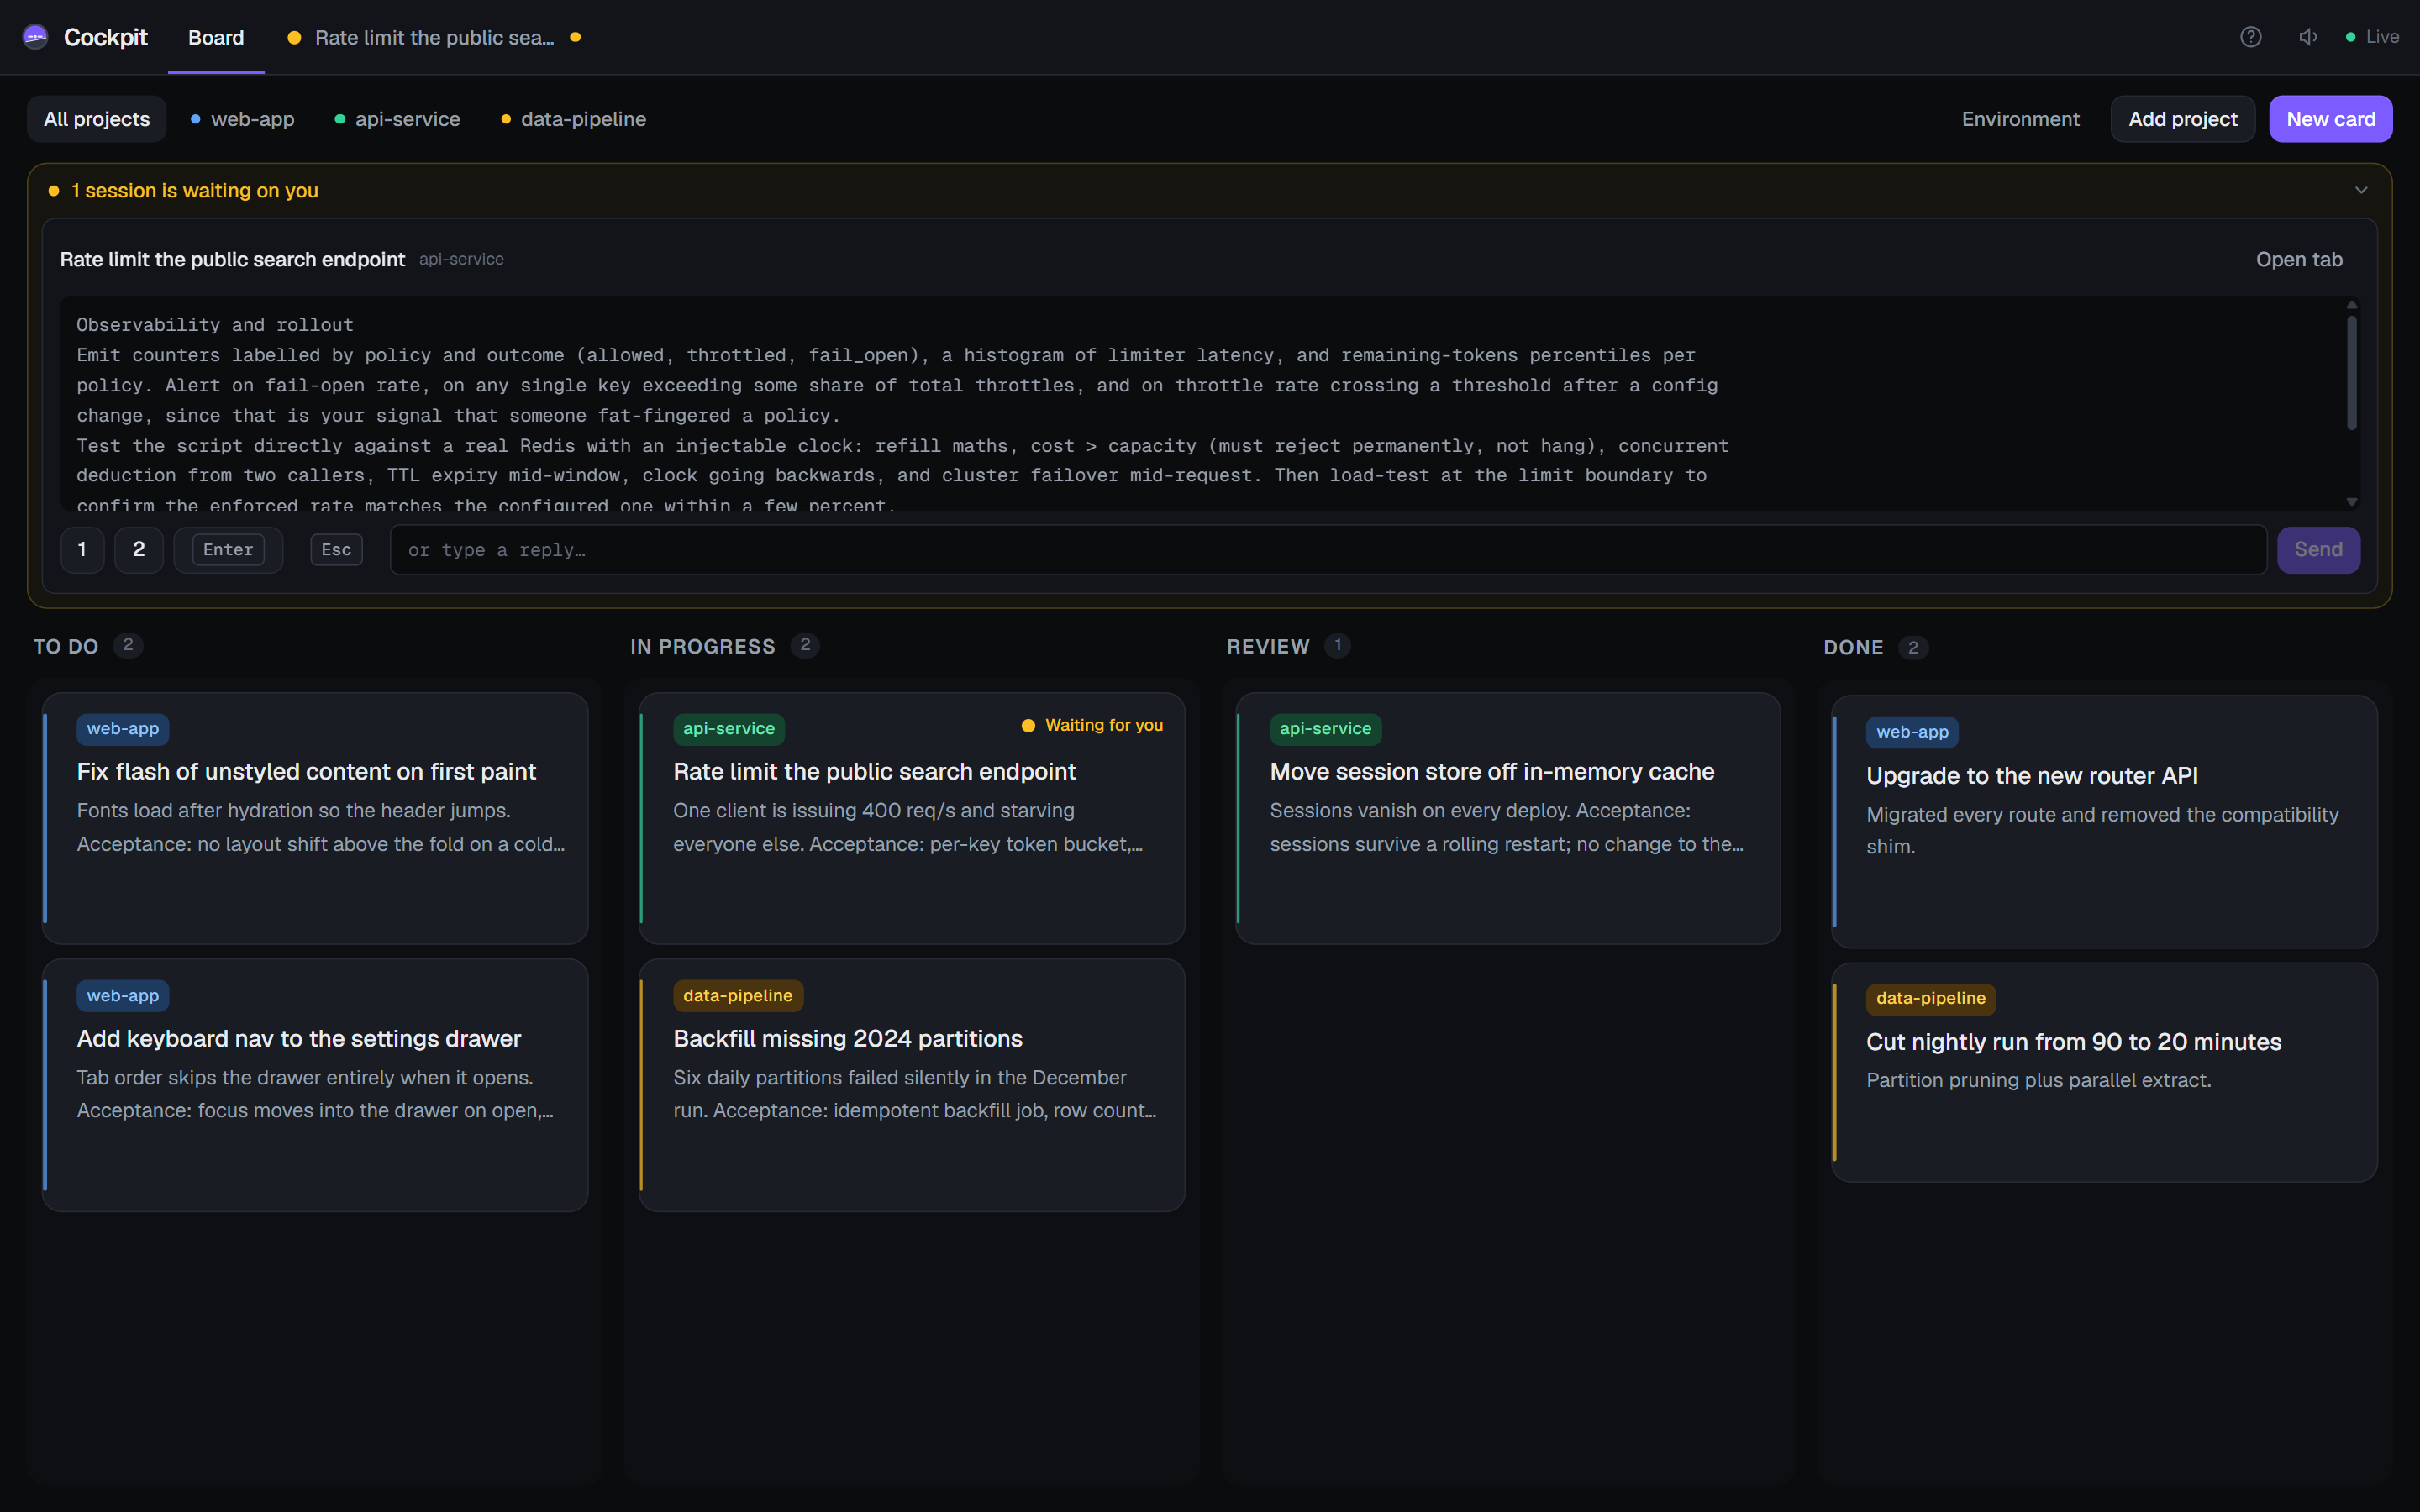The width and height of the screenshot is (2420, 1512).
Task: Filter board by data-pipeline project
Action: pyautogui.click(x=573, y=119)
